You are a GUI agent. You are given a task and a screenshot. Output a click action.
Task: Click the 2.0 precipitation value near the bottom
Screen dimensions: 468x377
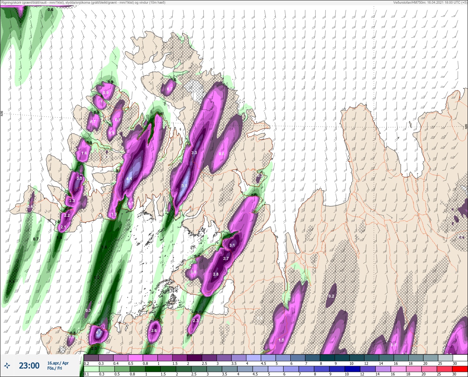(x=94, y=348)
